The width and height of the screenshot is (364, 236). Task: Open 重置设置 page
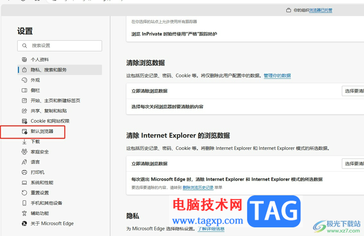(60, 193)
